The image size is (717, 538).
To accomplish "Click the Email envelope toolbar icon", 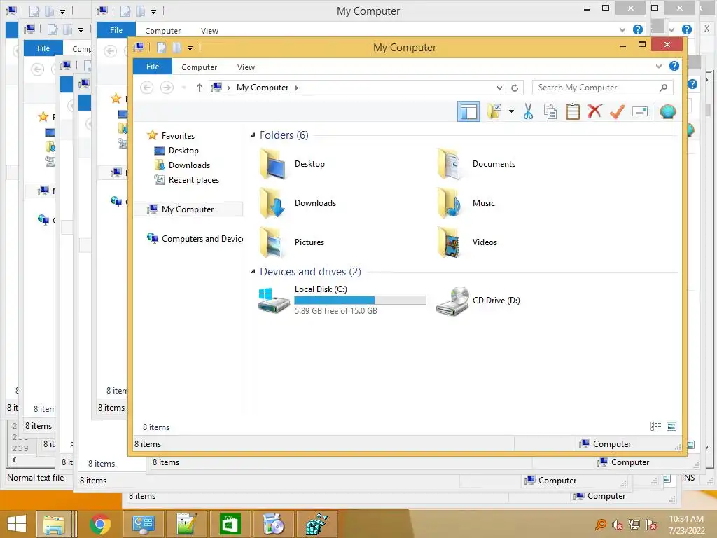I will pos(640,111).
